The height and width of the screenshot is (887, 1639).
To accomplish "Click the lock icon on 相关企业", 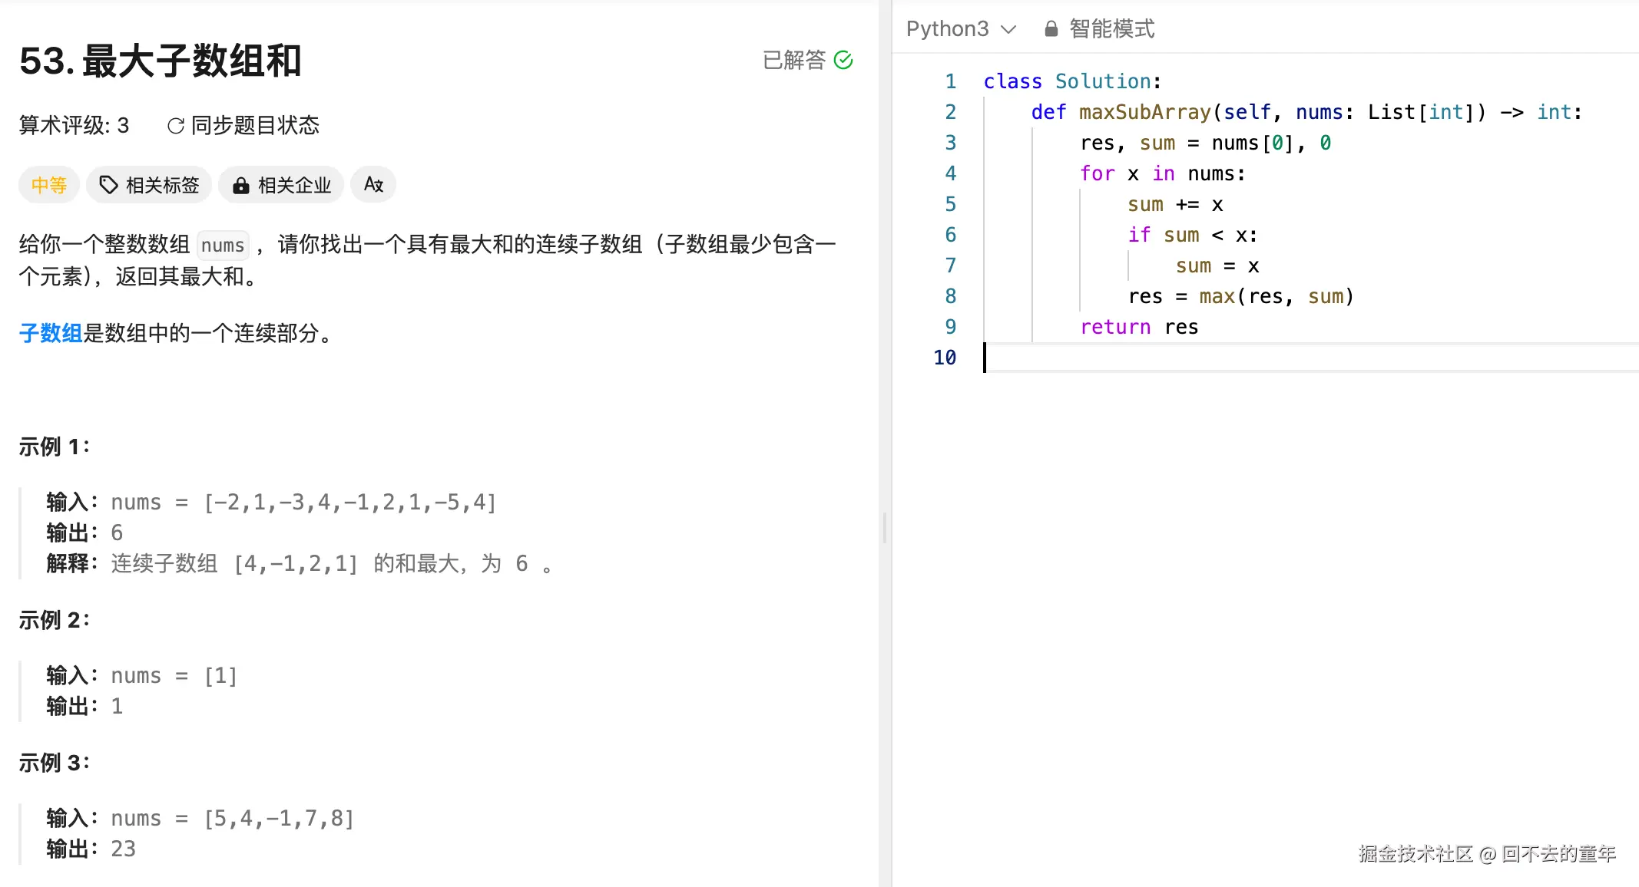I will pos(240,184).
